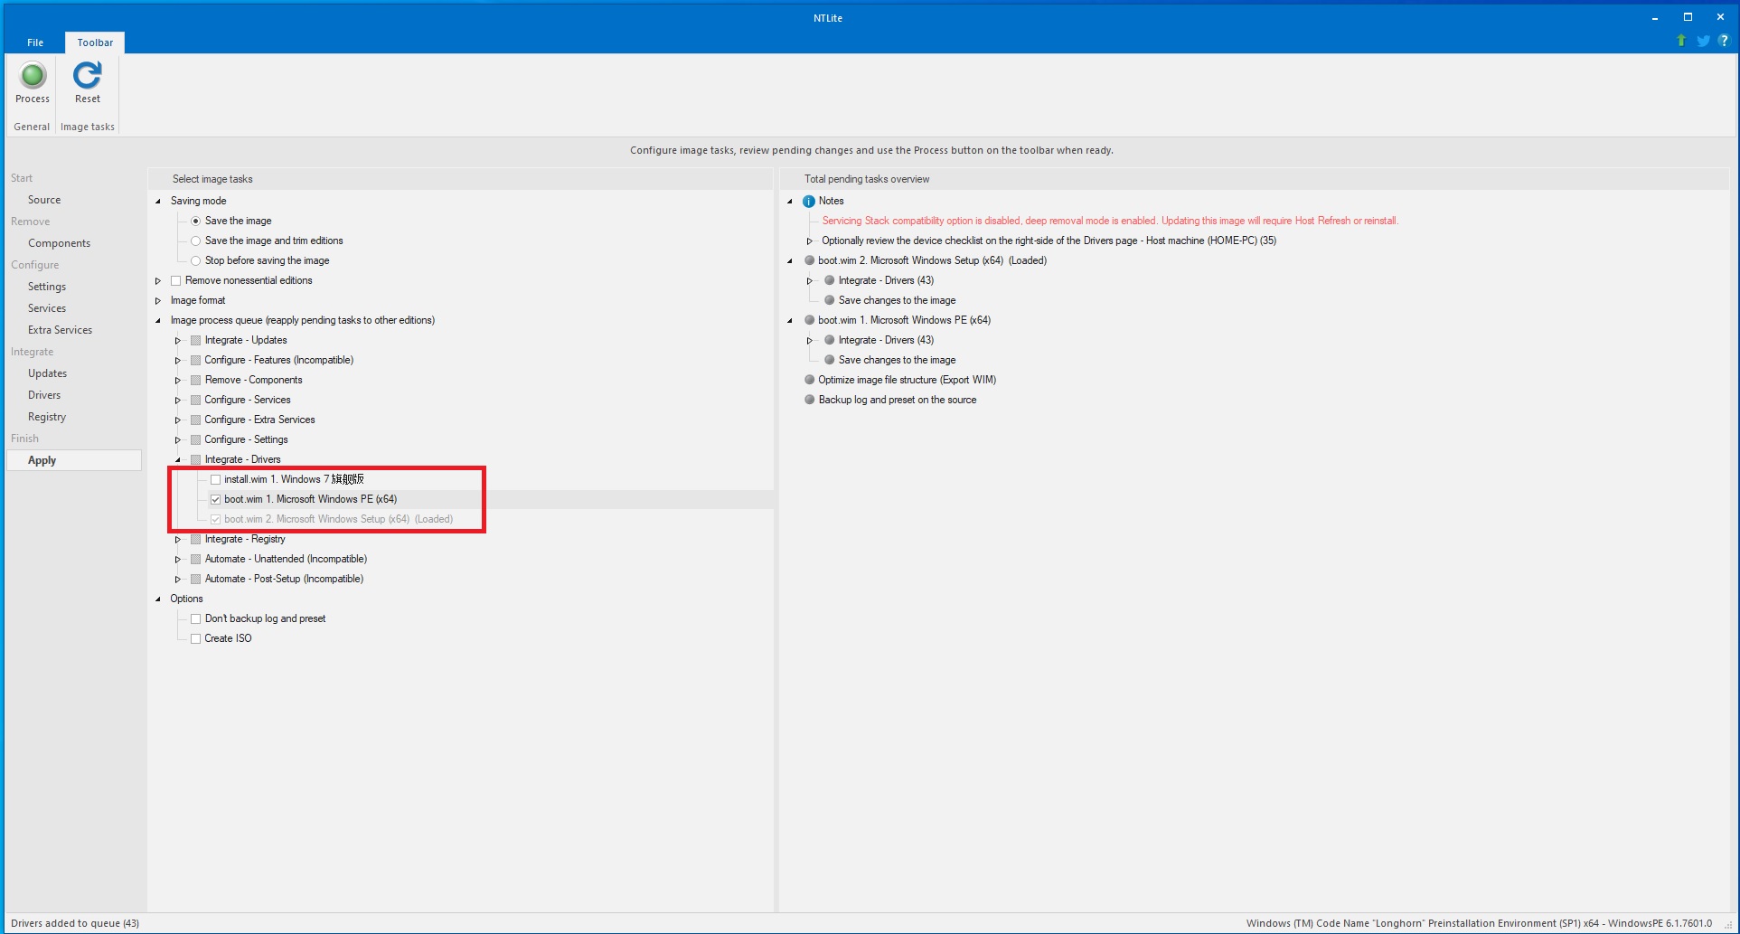The image size is (1740, 934).
Task: Click the green Process button
Action: point(33,83)
